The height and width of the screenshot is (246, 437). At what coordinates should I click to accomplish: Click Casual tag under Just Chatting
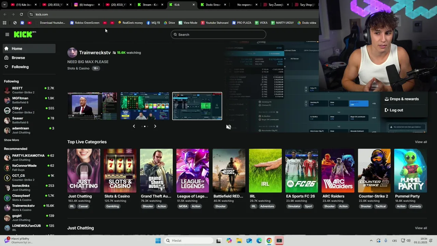[x=83, y=206]
